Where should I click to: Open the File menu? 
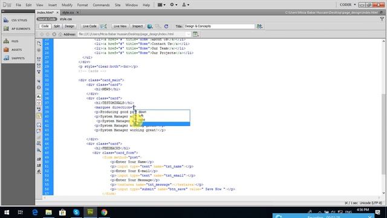coord(18,5)
